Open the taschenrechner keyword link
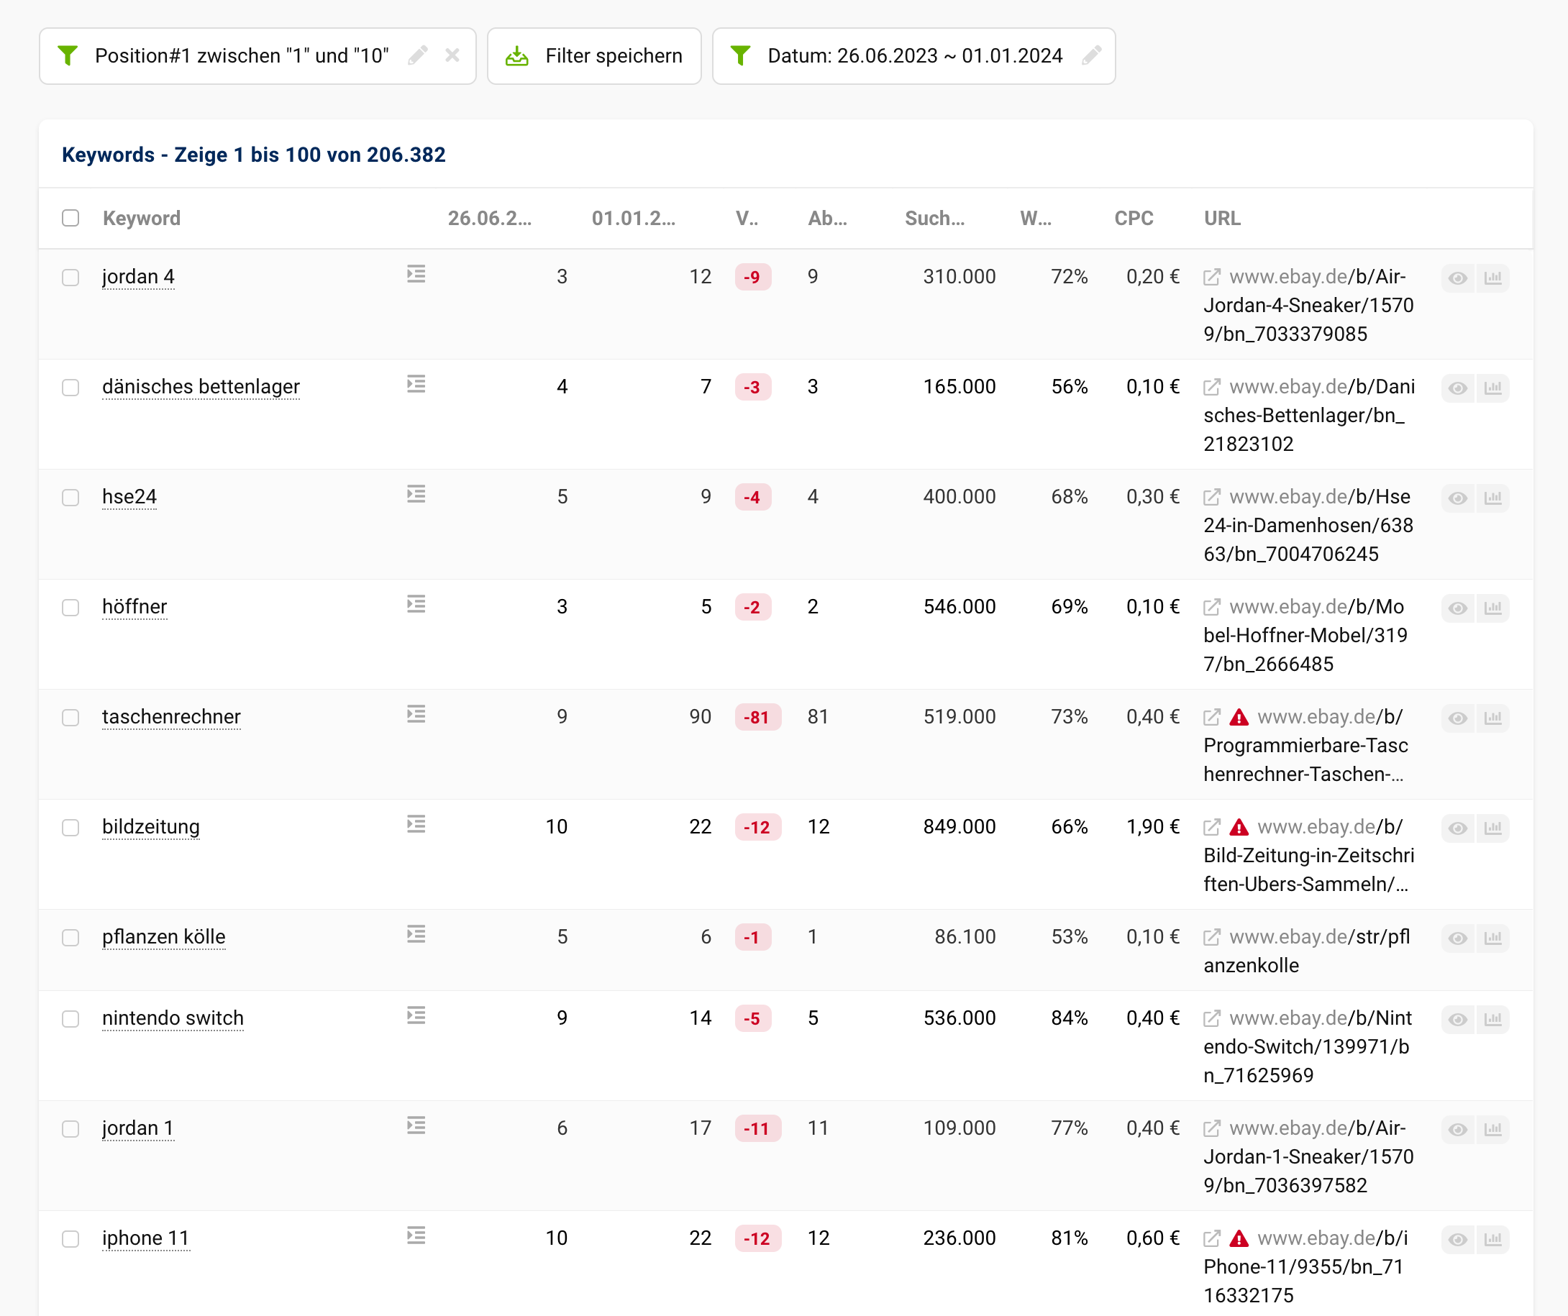The height and width of the screenshot is (1316, 1568). tap(171, 716)
